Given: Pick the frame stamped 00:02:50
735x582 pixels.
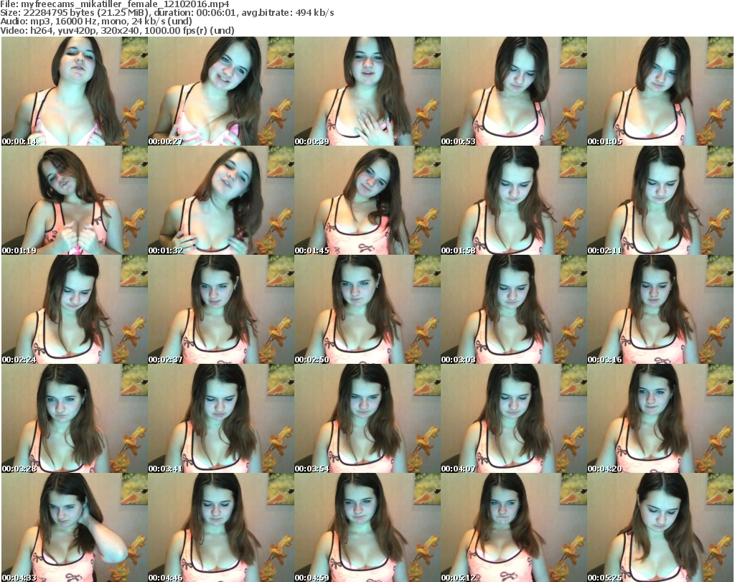Looking at the screenshot, I should 367,310.
